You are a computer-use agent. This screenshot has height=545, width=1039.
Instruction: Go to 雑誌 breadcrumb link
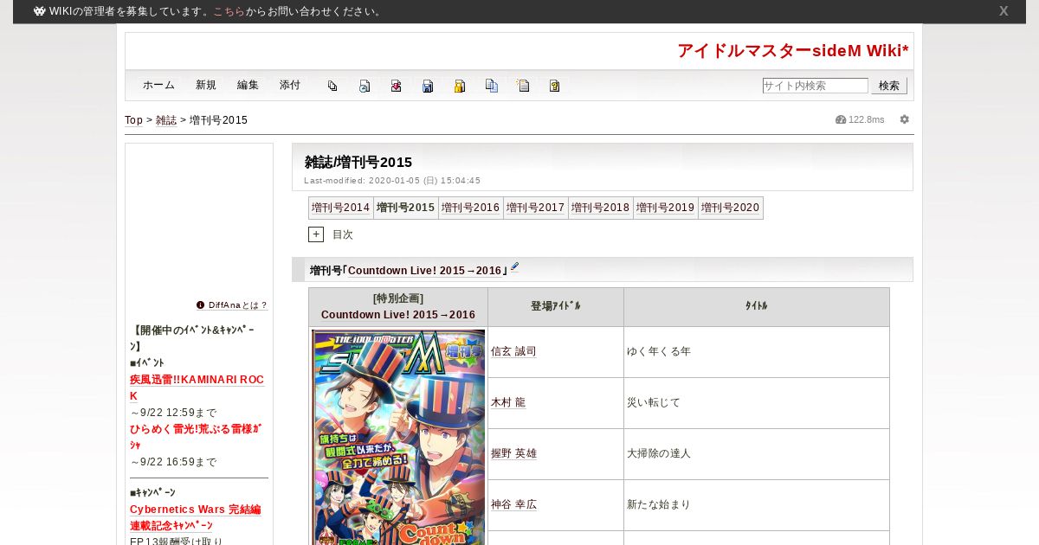coord(166,120)
